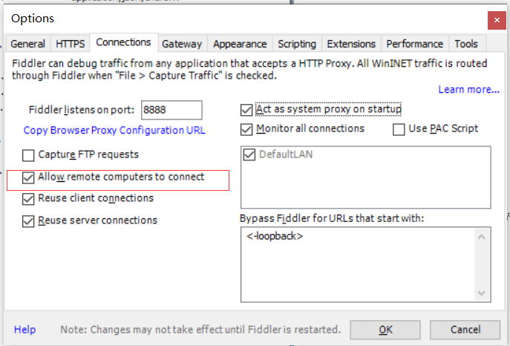
Task: Switch to the General tab
Action: [x=28, y=44]
